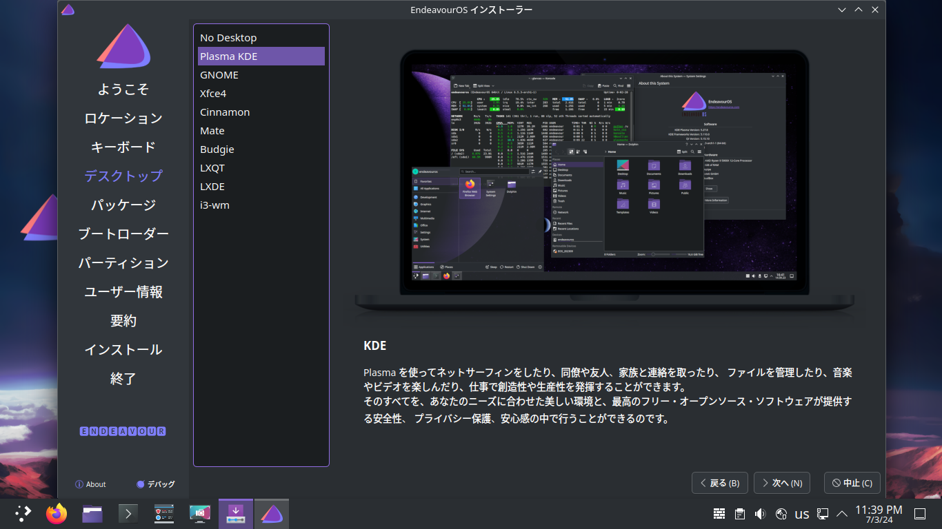Open the window menu EndeavourOS title icon

[x=68, y=10]
